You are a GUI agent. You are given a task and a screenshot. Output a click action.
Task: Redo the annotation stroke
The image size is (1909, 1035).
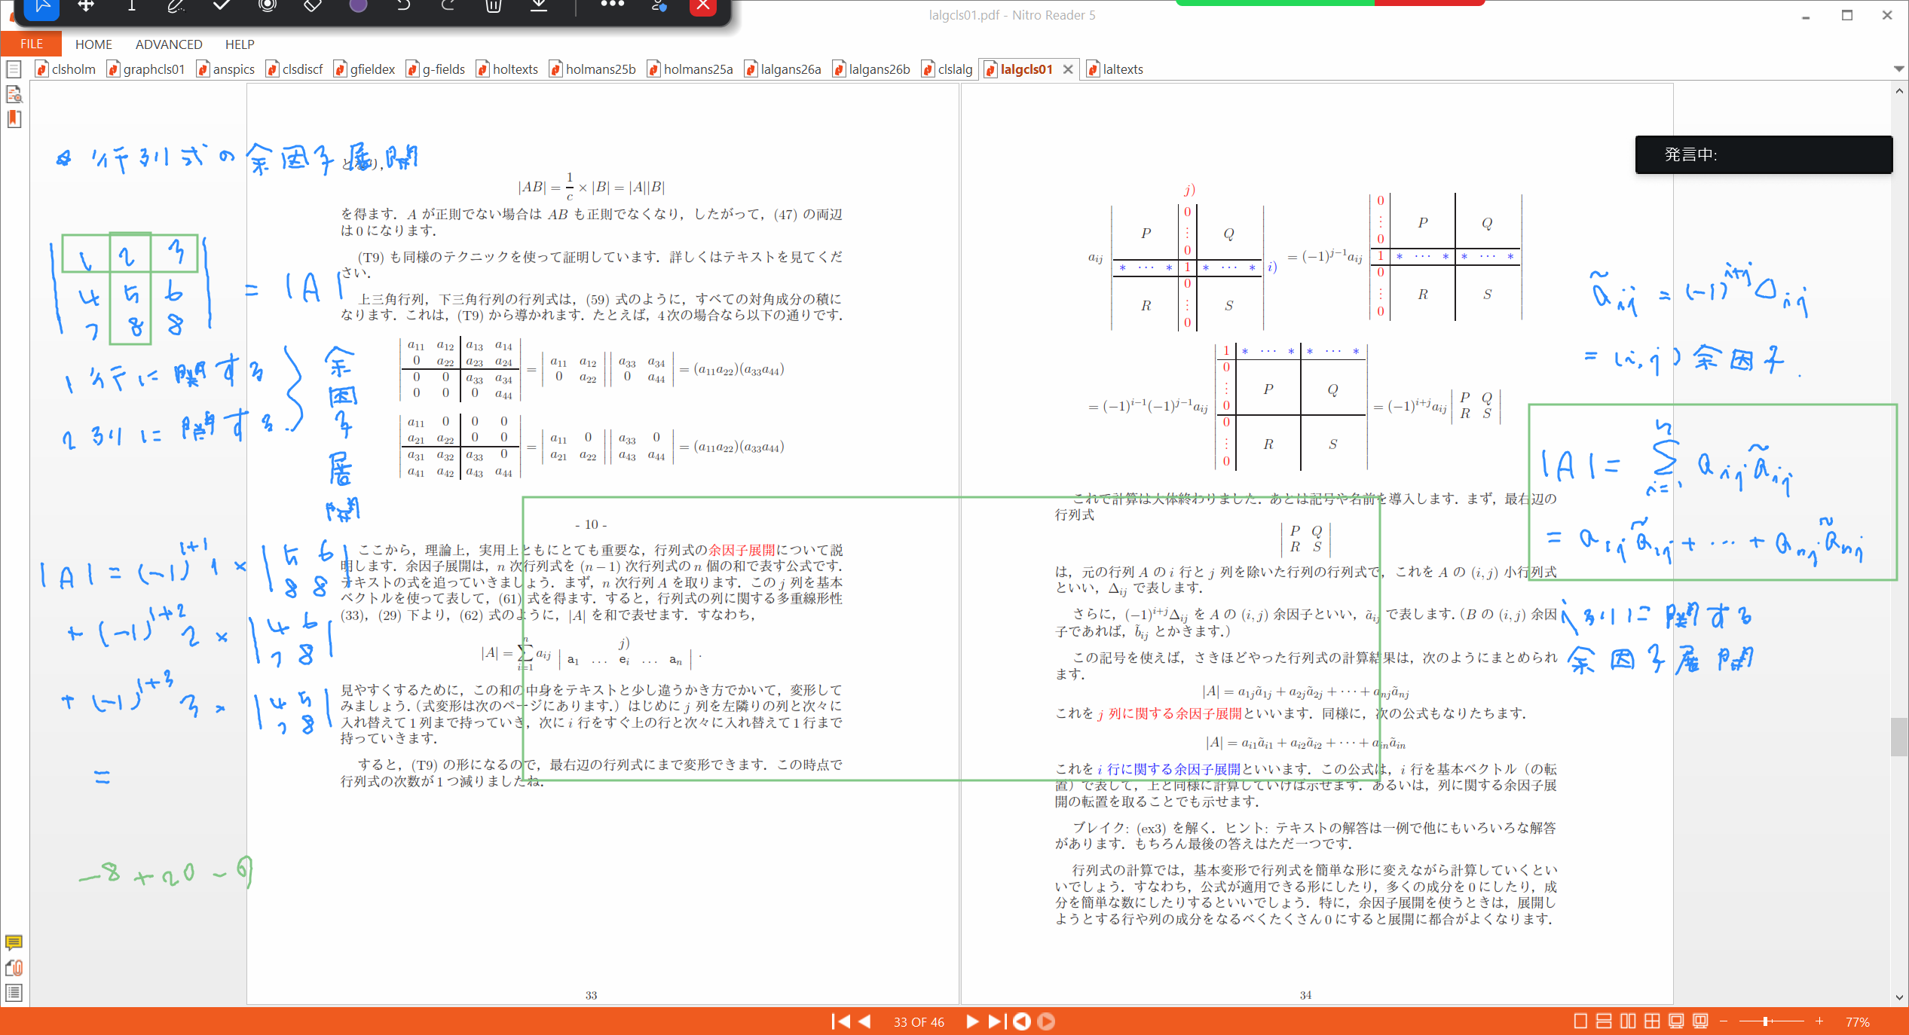click(448, 6)
